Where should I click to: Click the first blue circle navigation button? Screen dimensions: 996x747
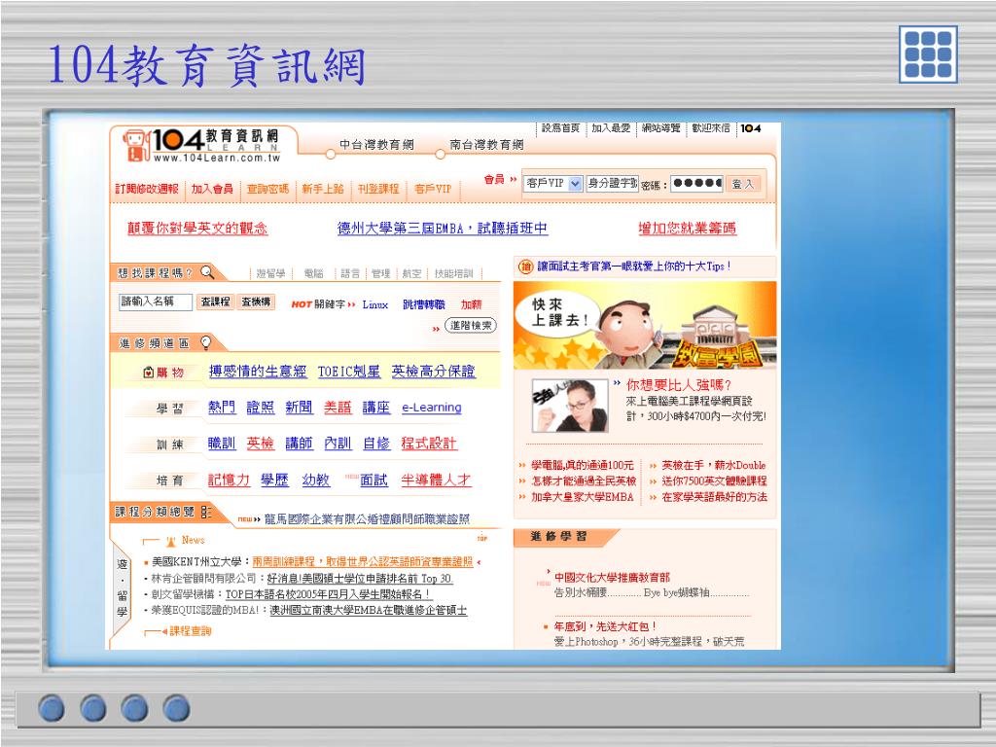tap(52, 708)
